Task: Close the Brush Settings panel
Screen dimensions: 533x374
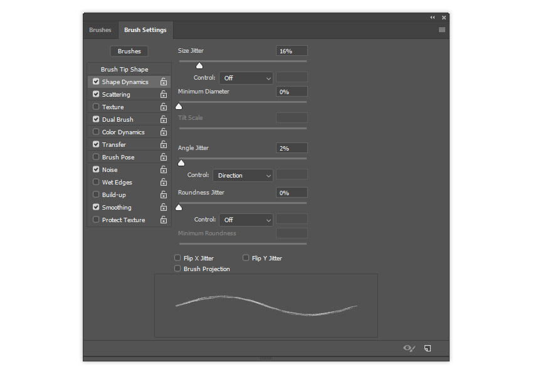Action: (443, 18)
